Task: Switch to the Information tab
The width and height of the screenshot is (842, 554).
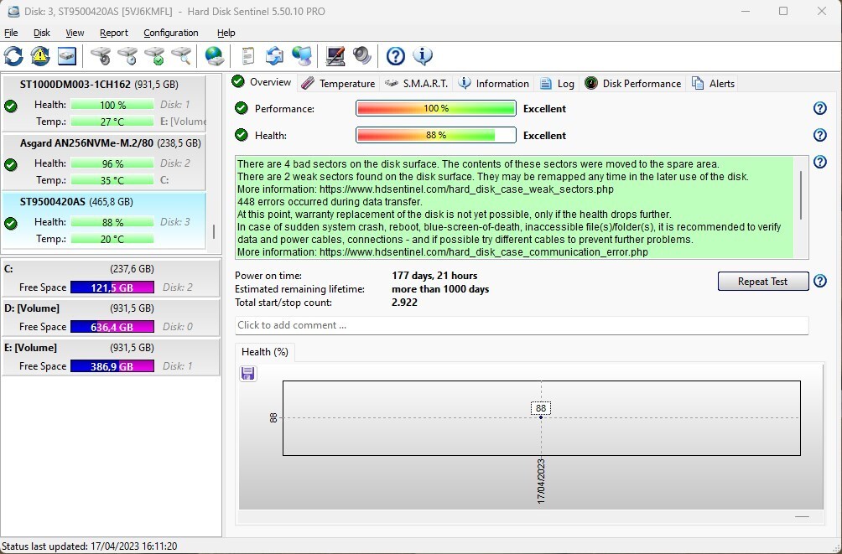Action: 495,83
